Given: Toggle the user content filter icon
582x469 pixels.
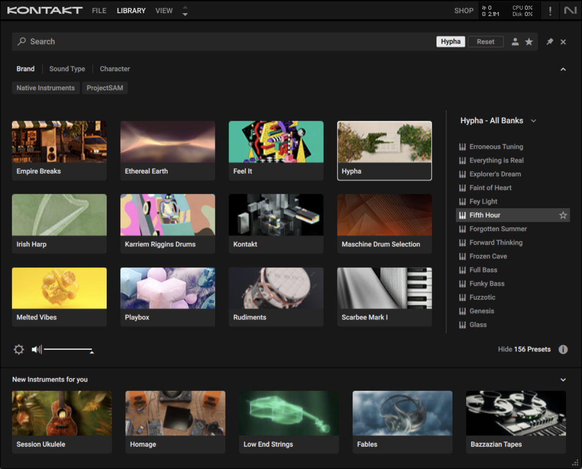Looking at the screenshot, I should tap(515, 42).
